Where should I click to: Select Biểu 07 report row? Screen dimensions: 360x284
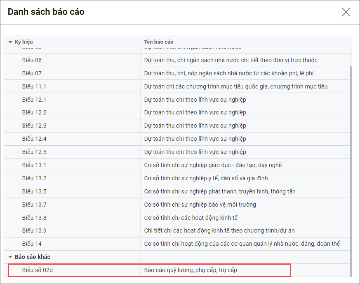32,73
